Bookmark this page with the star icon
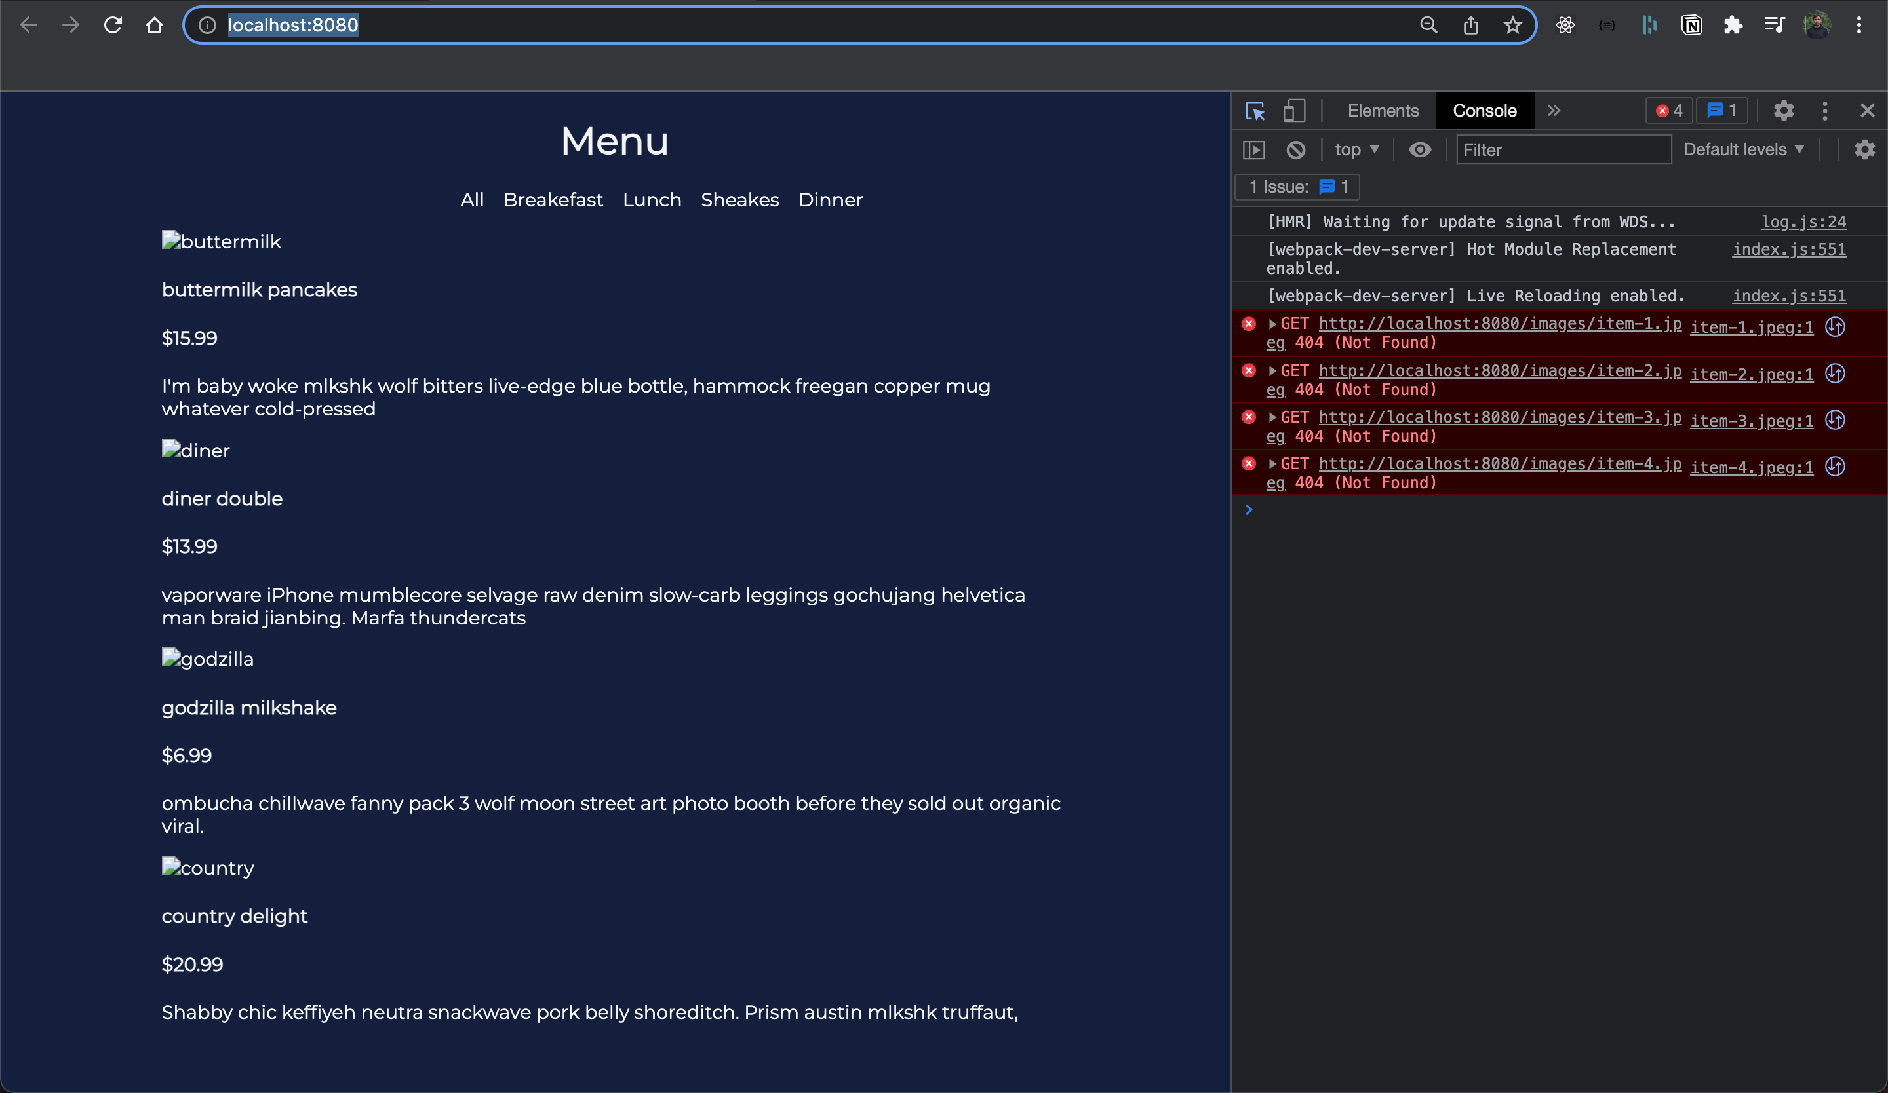 (x=1512, y=25)
